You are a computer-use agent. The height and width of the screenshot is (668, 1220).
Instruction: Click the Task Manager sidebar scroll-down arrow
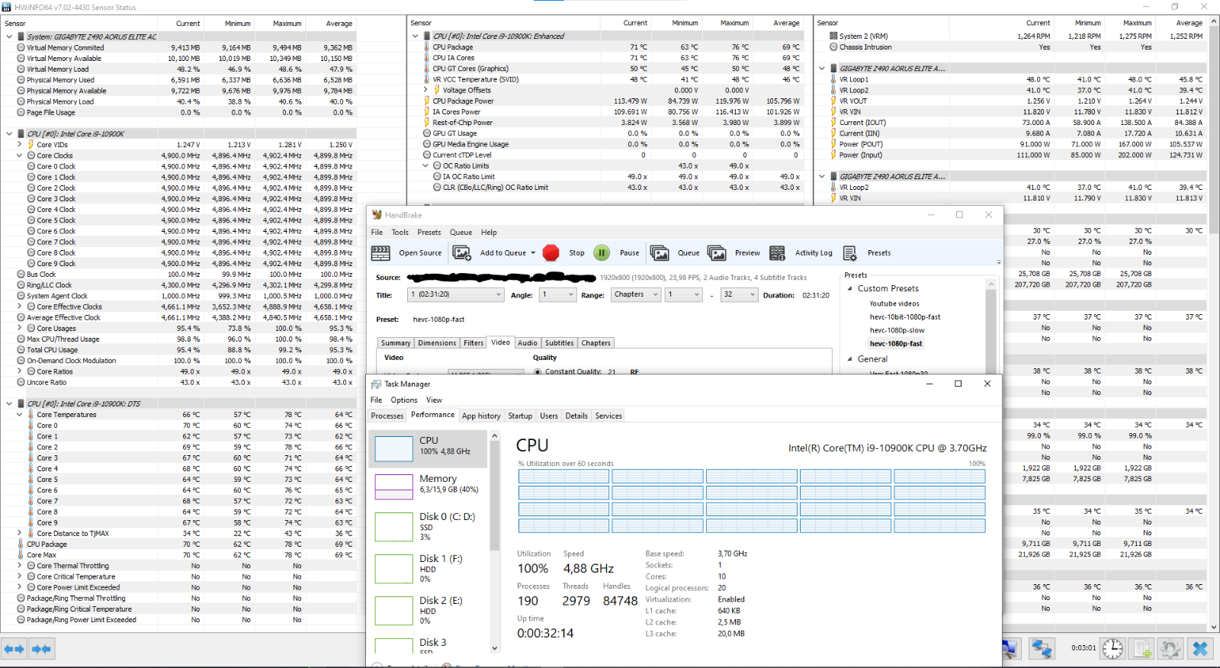click(x=495, y=648)
